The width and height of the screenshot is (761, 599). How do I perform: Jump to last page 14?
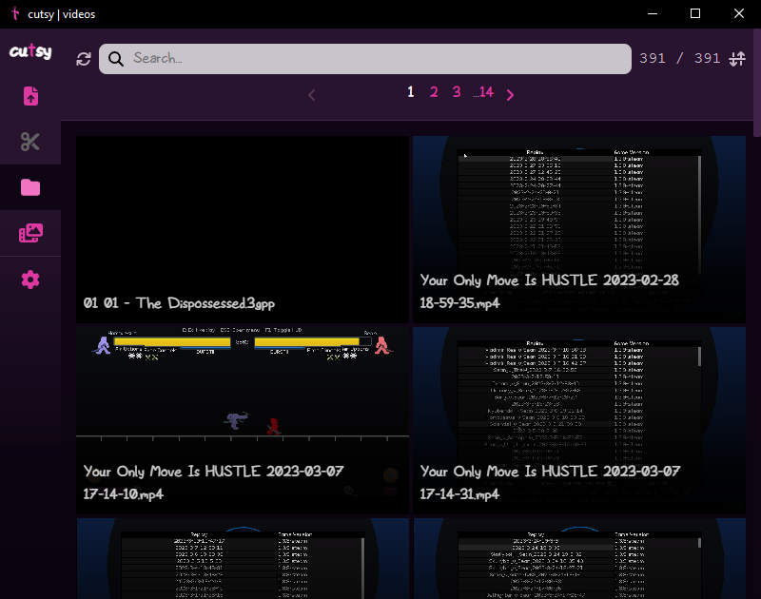pyautogui.click(x=484, y=92)
